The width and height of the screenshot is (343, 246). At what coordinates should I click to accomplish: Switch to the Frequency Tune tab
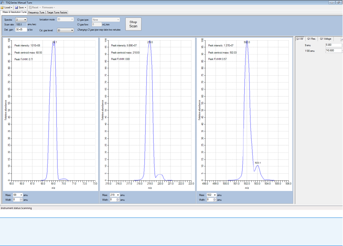point(36,13)
